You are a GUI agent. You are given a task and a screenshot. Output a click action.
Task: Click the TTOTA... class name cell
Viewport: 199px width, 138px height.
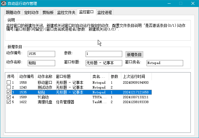point(99,97)
